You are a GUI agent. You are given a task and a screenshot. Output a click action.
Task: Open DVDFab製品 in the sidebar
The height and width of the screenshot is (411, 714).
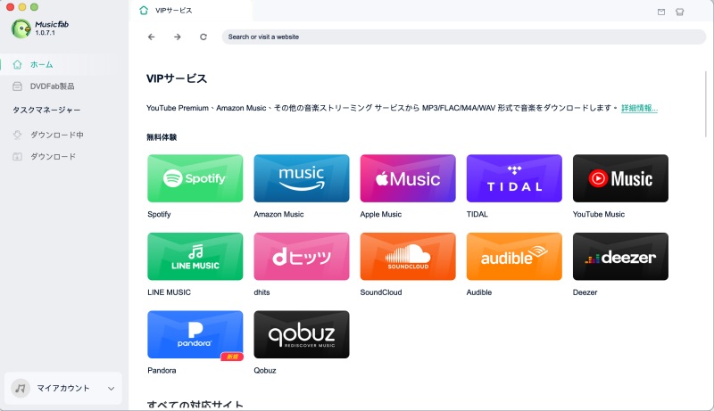(x=63, y=86)
